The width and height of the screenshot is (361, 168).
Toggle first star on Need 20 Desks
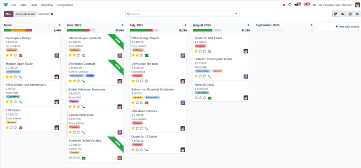(x=196, y=98)
